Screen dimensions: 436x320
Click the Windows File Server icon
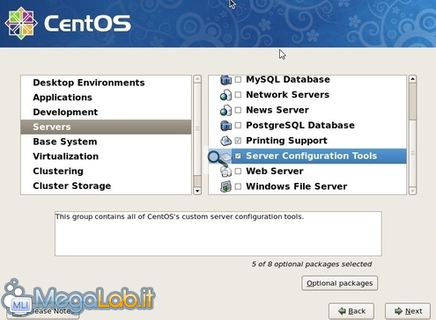pos(225,186)
